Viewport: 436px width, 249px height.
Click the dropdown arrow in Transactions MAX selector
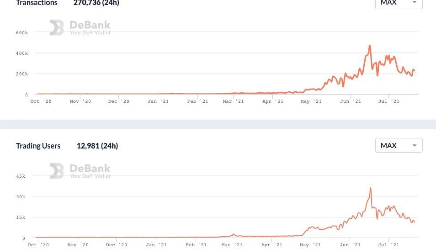[x=415, y=3]
